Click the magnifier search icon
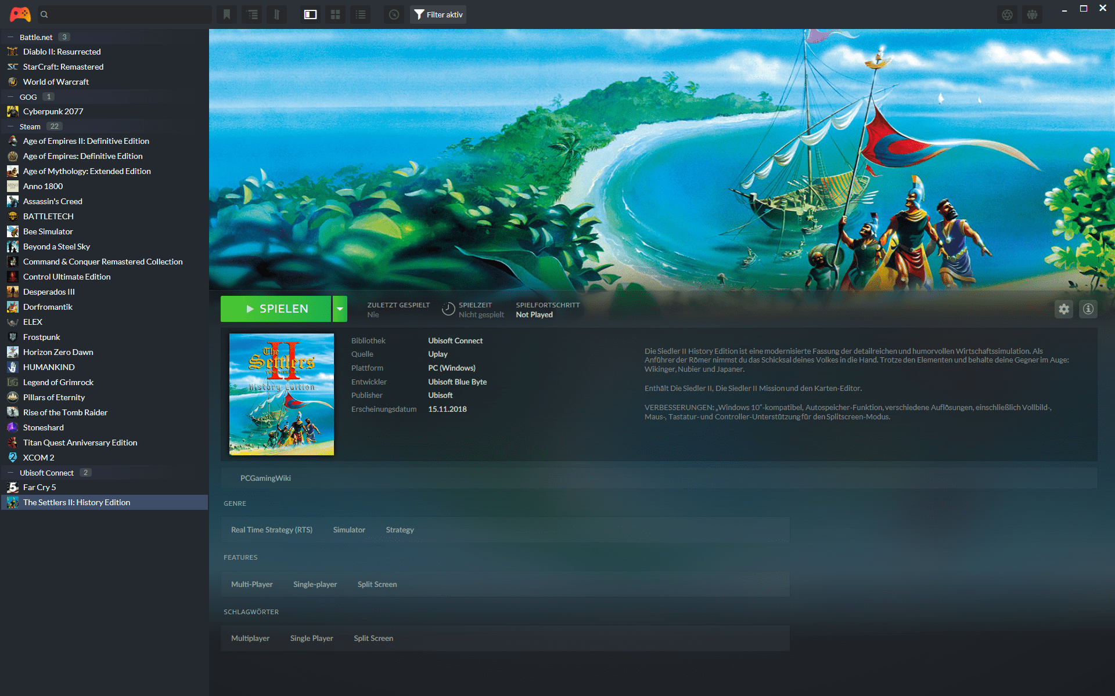This screenshot has height=696, width=1115. pos(44,14)
